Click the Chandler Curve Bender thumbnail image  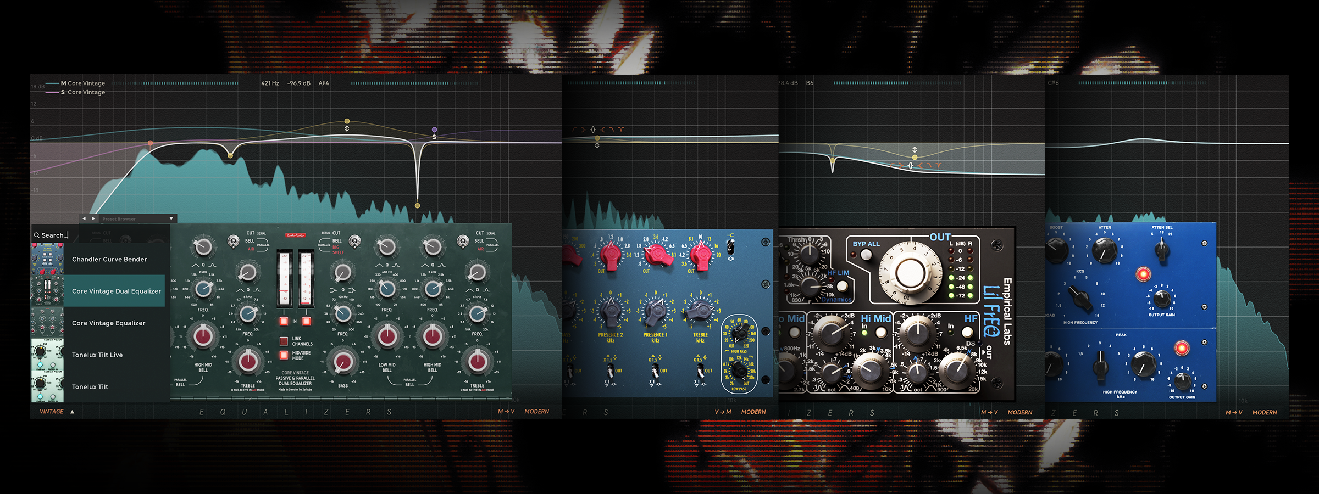click(47, 259)
